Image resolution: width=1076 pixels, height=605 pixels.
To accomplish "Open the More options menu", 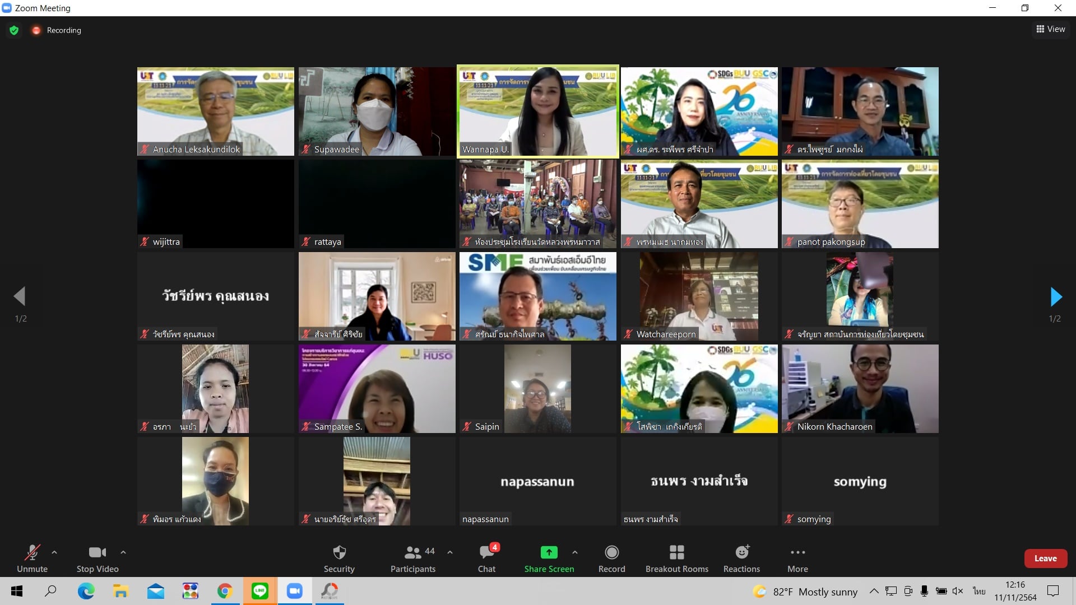I will coord(797,559).
